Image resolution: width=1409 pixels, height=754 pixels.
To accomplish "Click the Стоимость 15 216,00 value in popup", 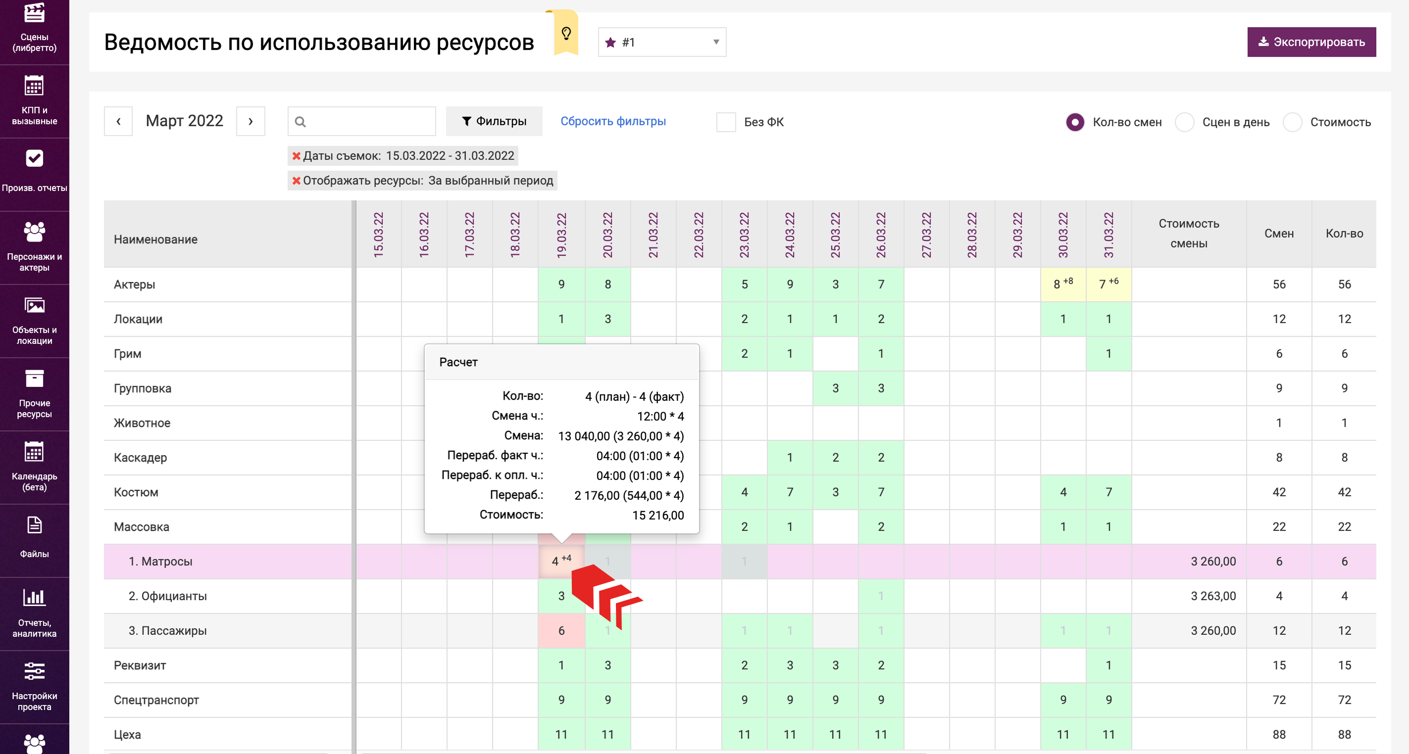I will coord(657,515).
